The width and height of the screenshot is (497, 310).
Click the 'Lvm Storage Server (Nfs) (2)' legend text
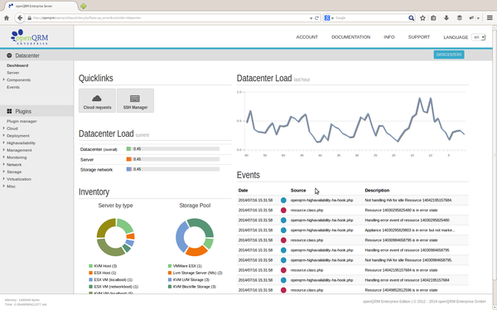(197, 273)
